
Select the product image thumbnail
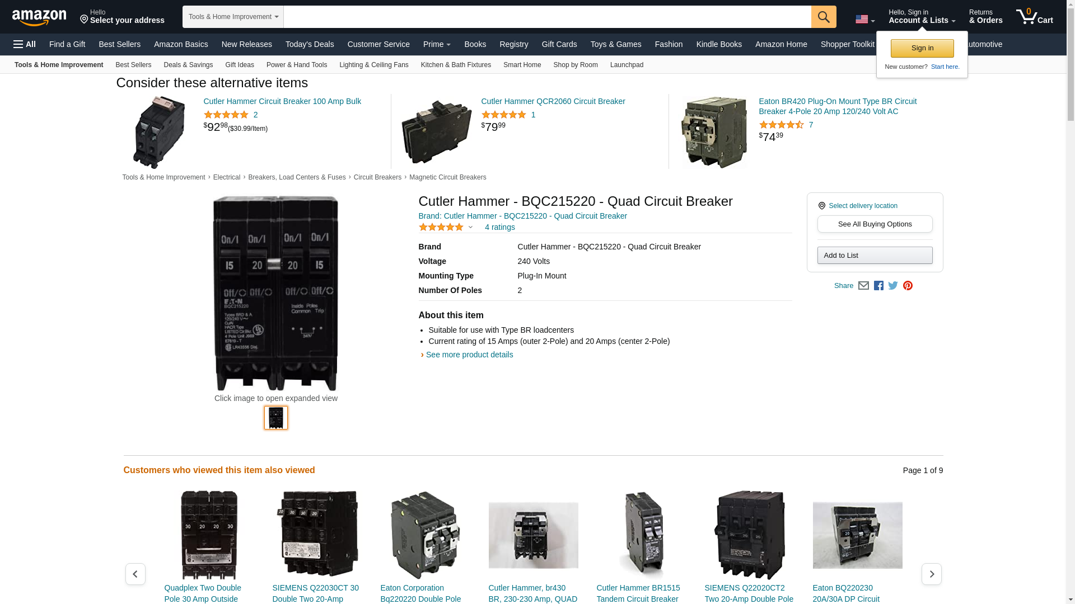[x=275, y=418]
